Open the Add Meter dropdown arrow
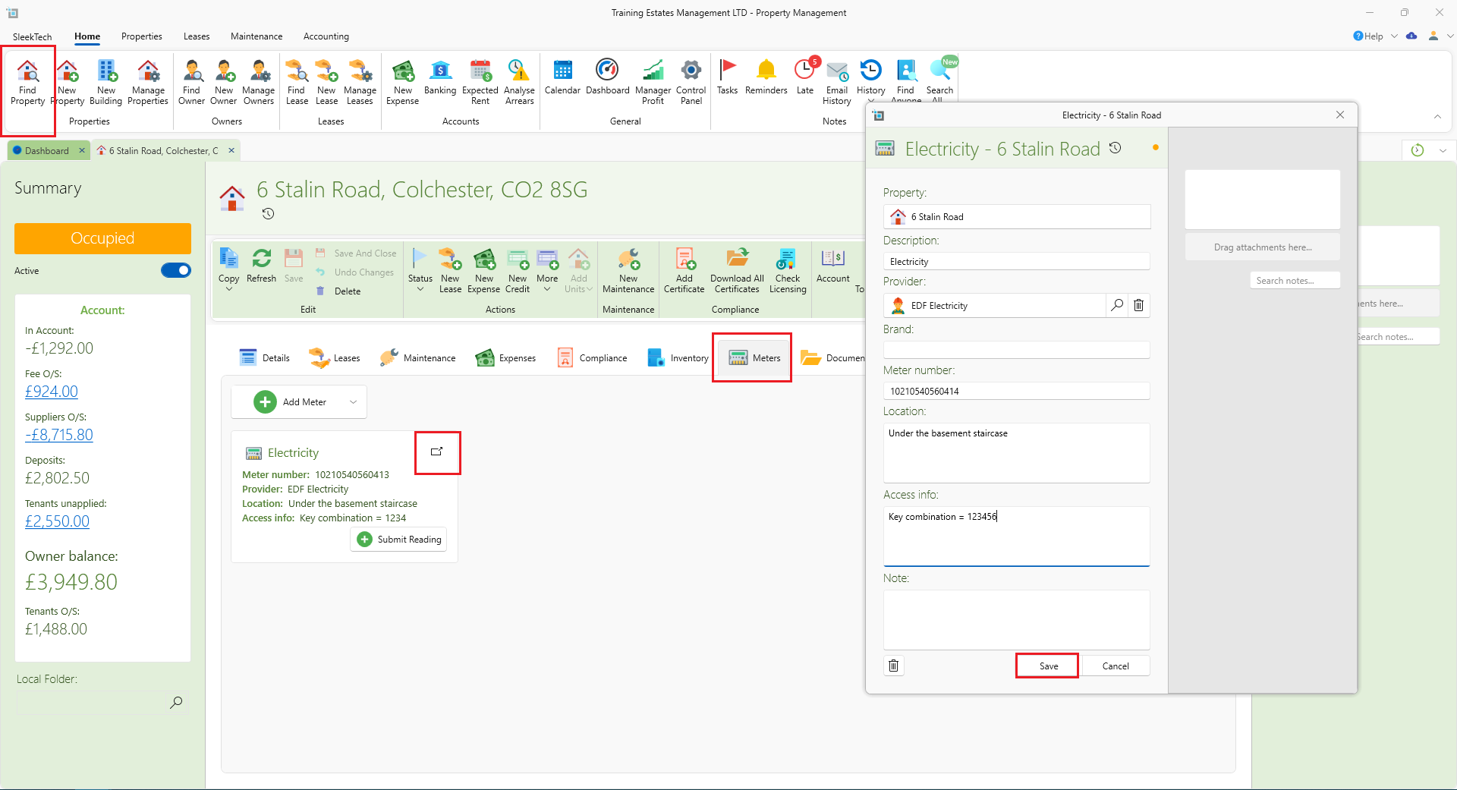The image size is (1457, 790). [x=353, y=402]
